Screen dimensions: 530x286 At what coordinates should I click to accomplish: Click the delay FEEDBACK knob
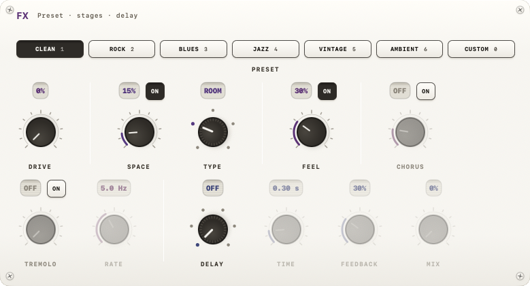coord(360,229)
